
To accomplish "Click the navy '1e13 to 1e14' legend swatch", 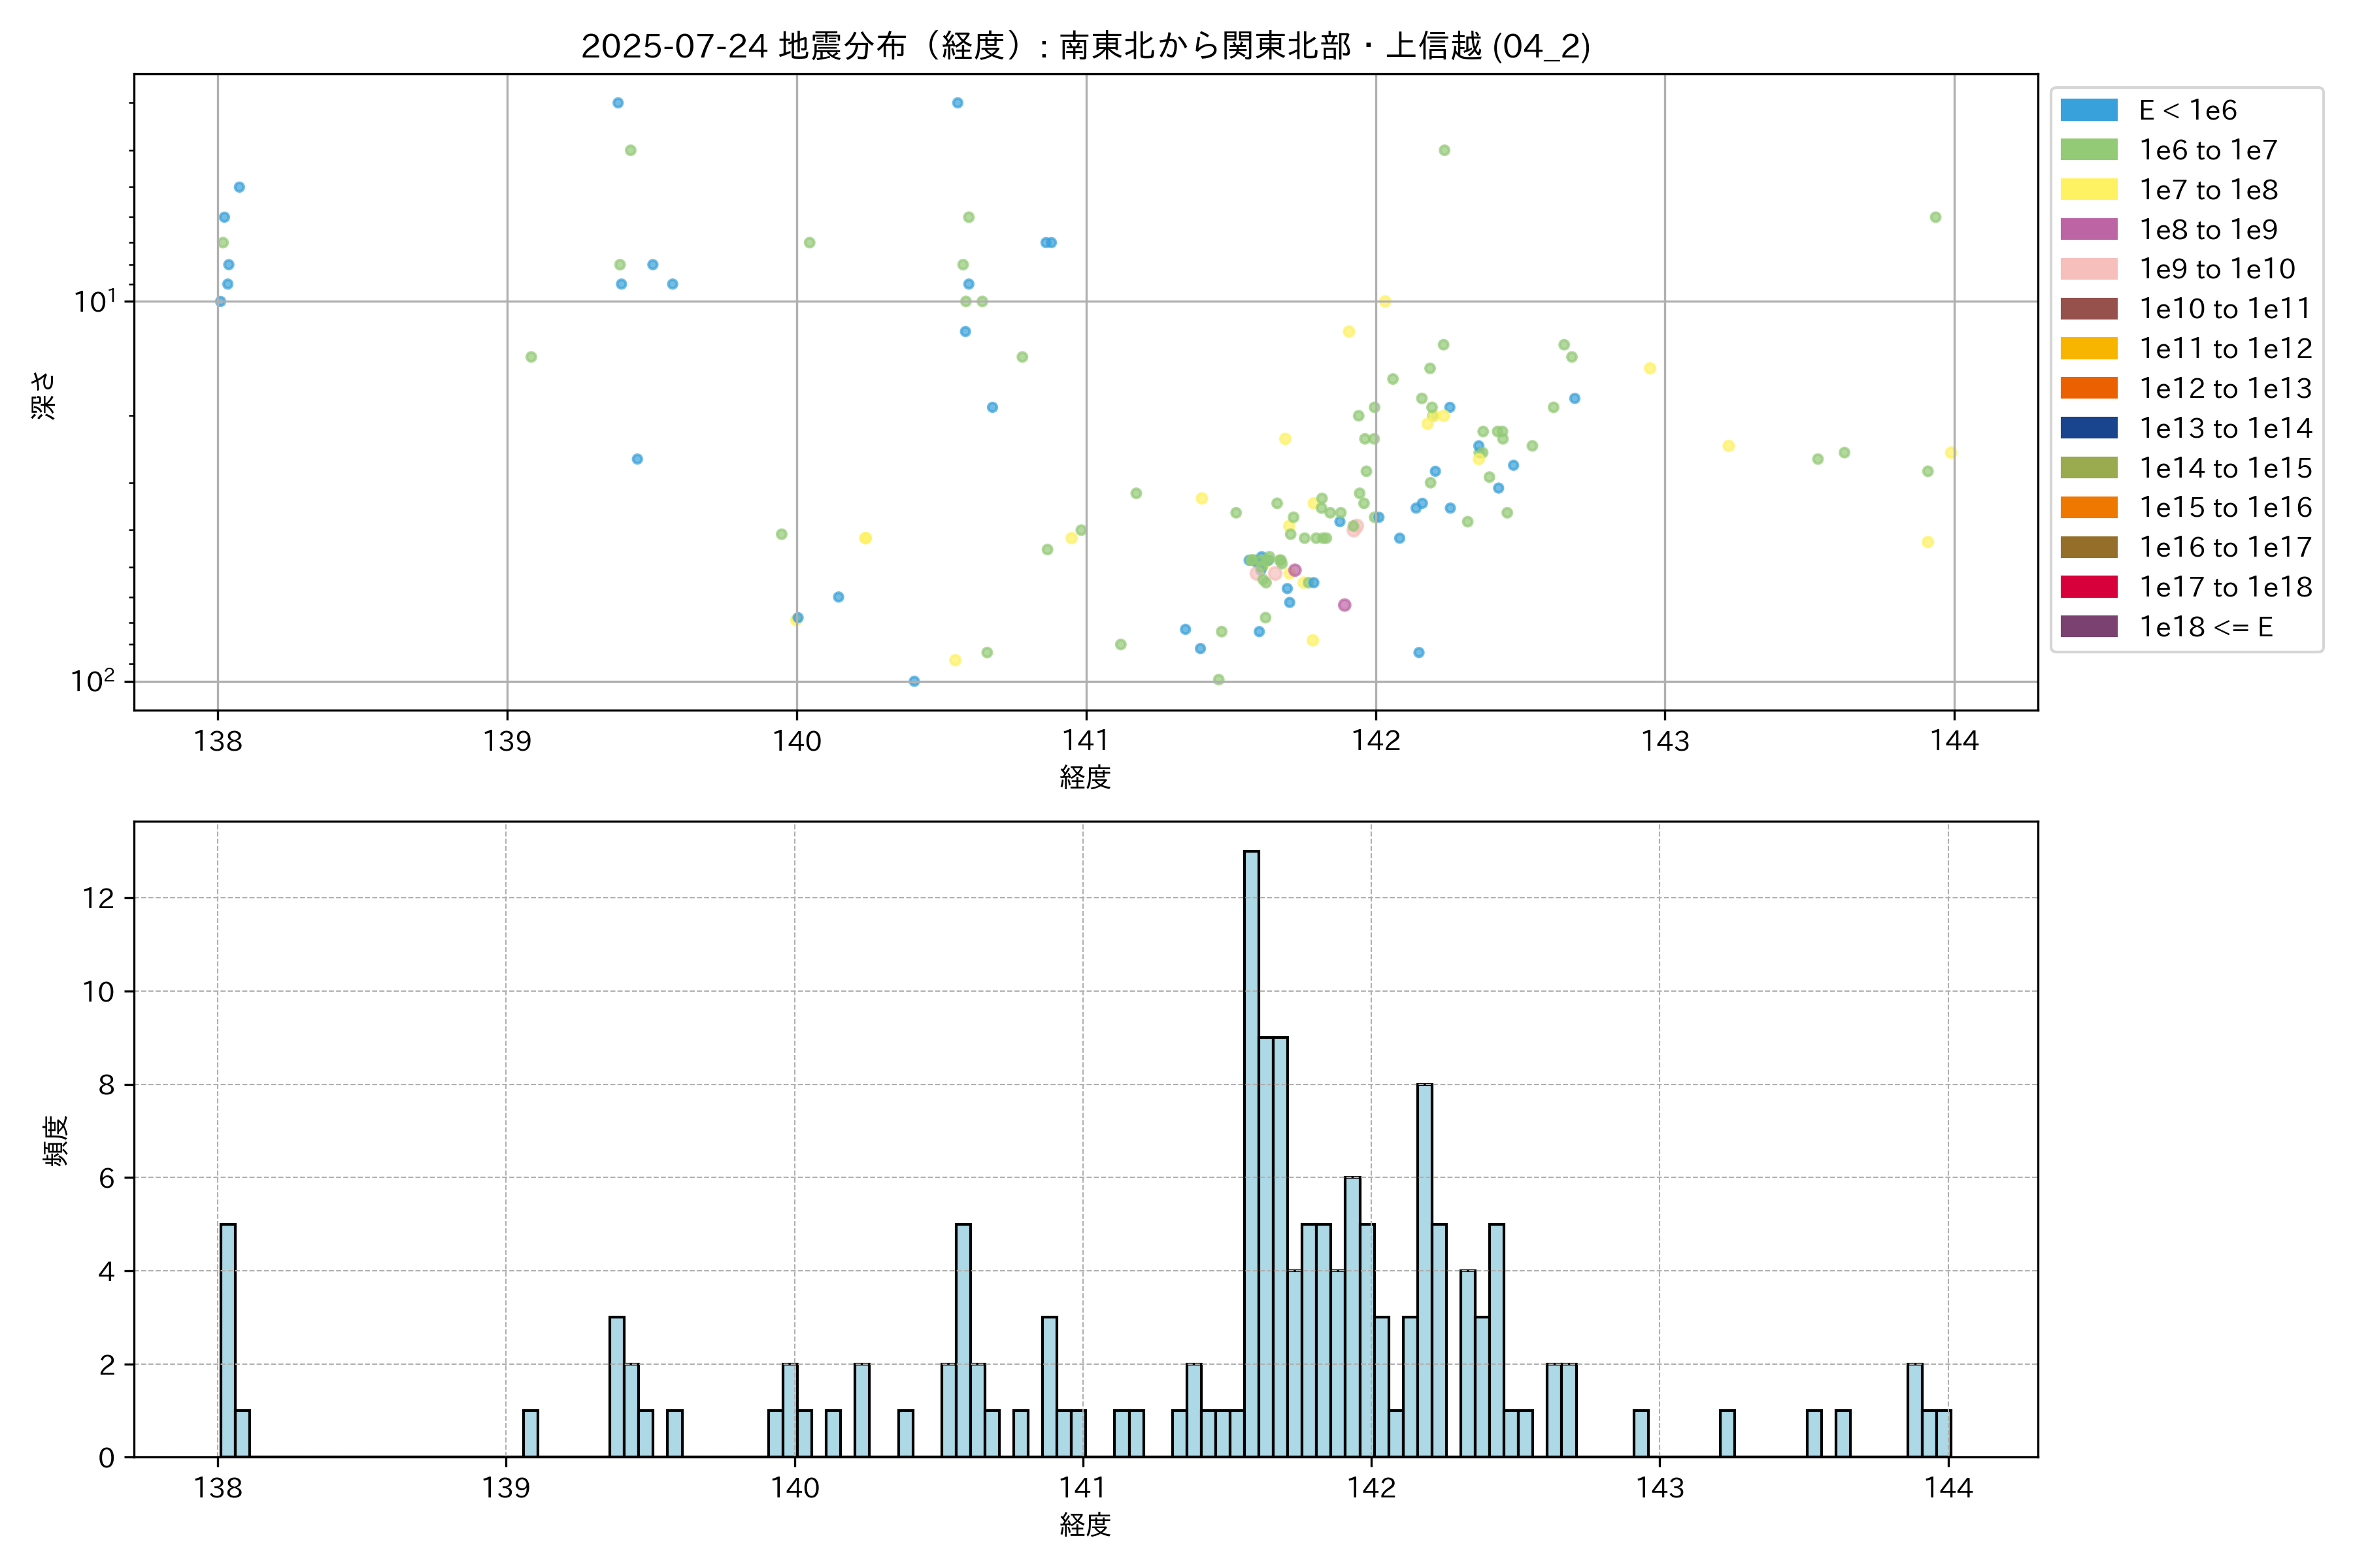I will pyautogui.click(x=2088, y=428).
